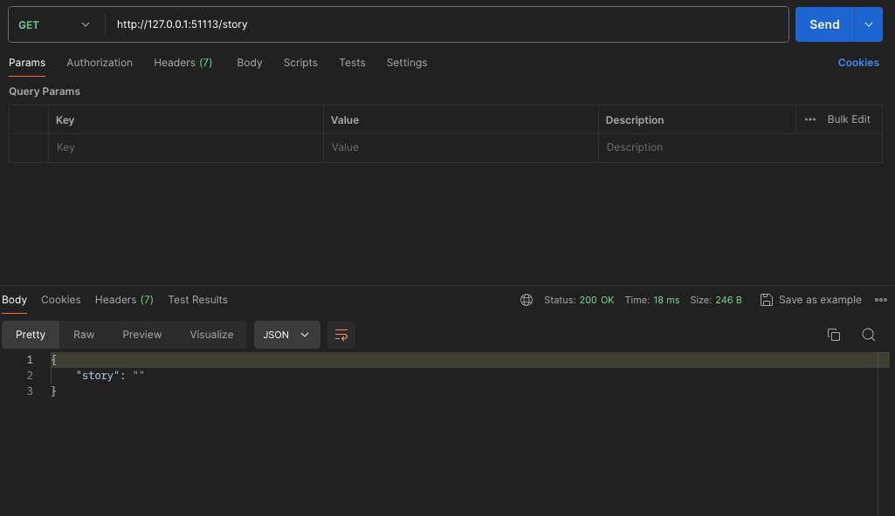Click the "story" key in response JSON

(x=98, y=376)
